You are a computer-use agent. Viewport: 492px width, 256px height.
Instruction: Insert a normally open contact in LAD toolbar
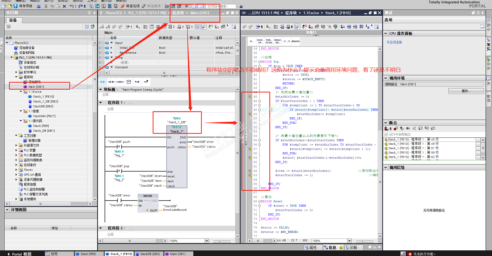pyautogui.click(x=103, y=82)
